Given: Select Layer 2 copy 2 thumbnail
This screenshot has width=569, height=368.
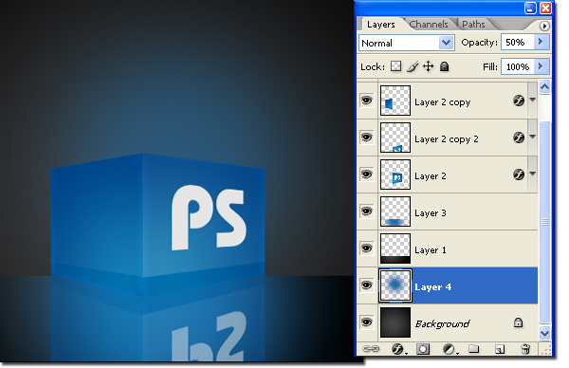Looking at the screenshot, I should [395, 138].
